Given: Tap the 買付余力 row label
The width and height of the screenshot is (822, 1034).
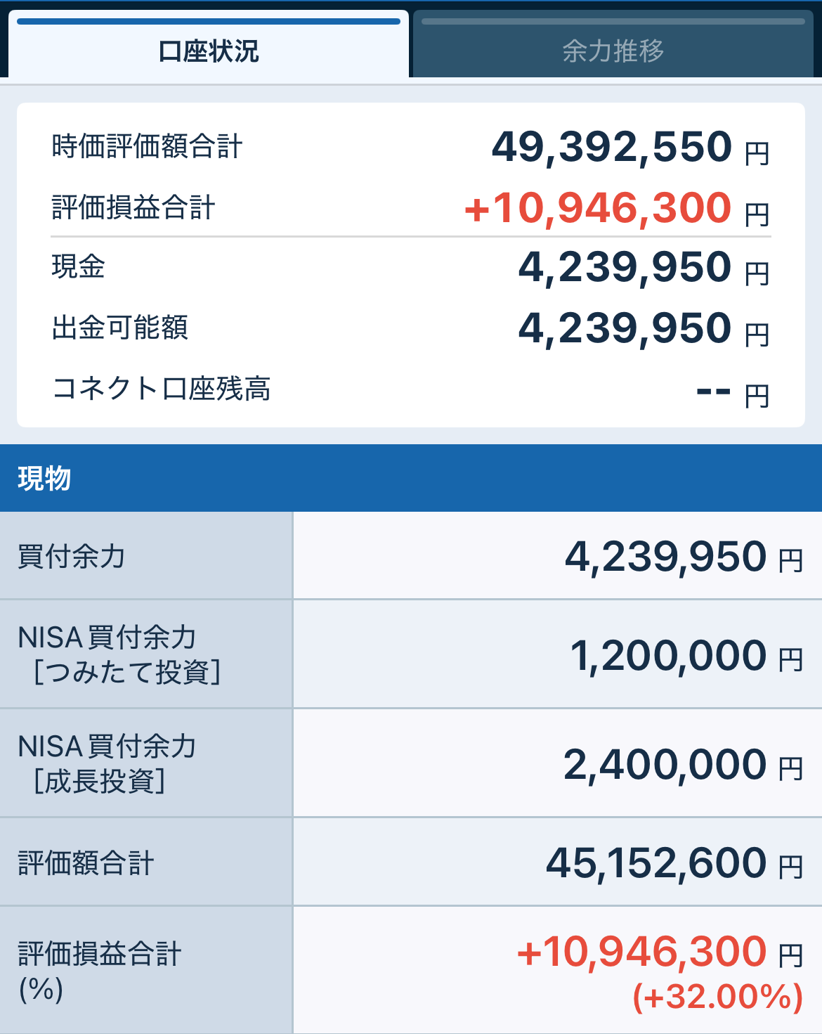Looking at the screenshot, I should point(71,556).
